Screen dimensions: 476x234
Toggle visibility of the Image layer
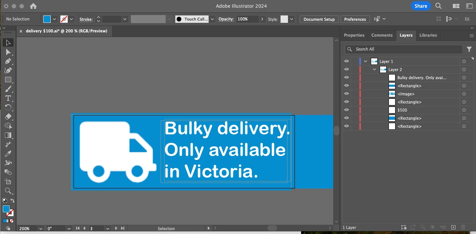346,94
